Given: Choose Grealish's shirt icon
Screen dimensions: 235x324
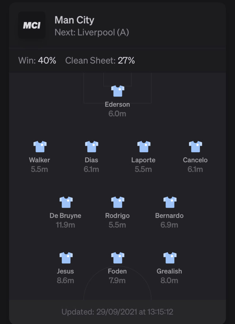Looking at the screenshot, I should point(170,258).
